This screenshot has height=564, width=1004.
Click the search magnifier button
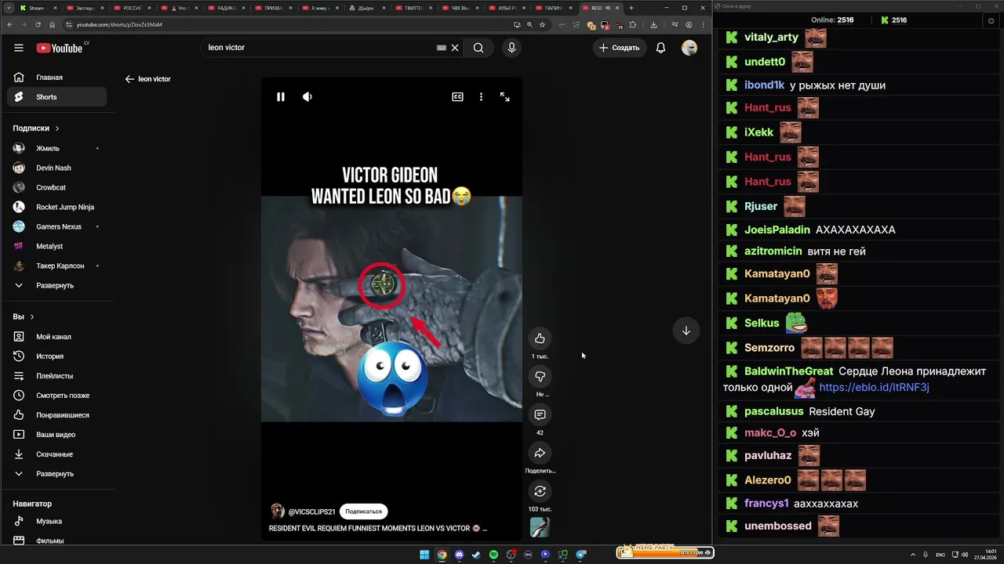point(478,48)
